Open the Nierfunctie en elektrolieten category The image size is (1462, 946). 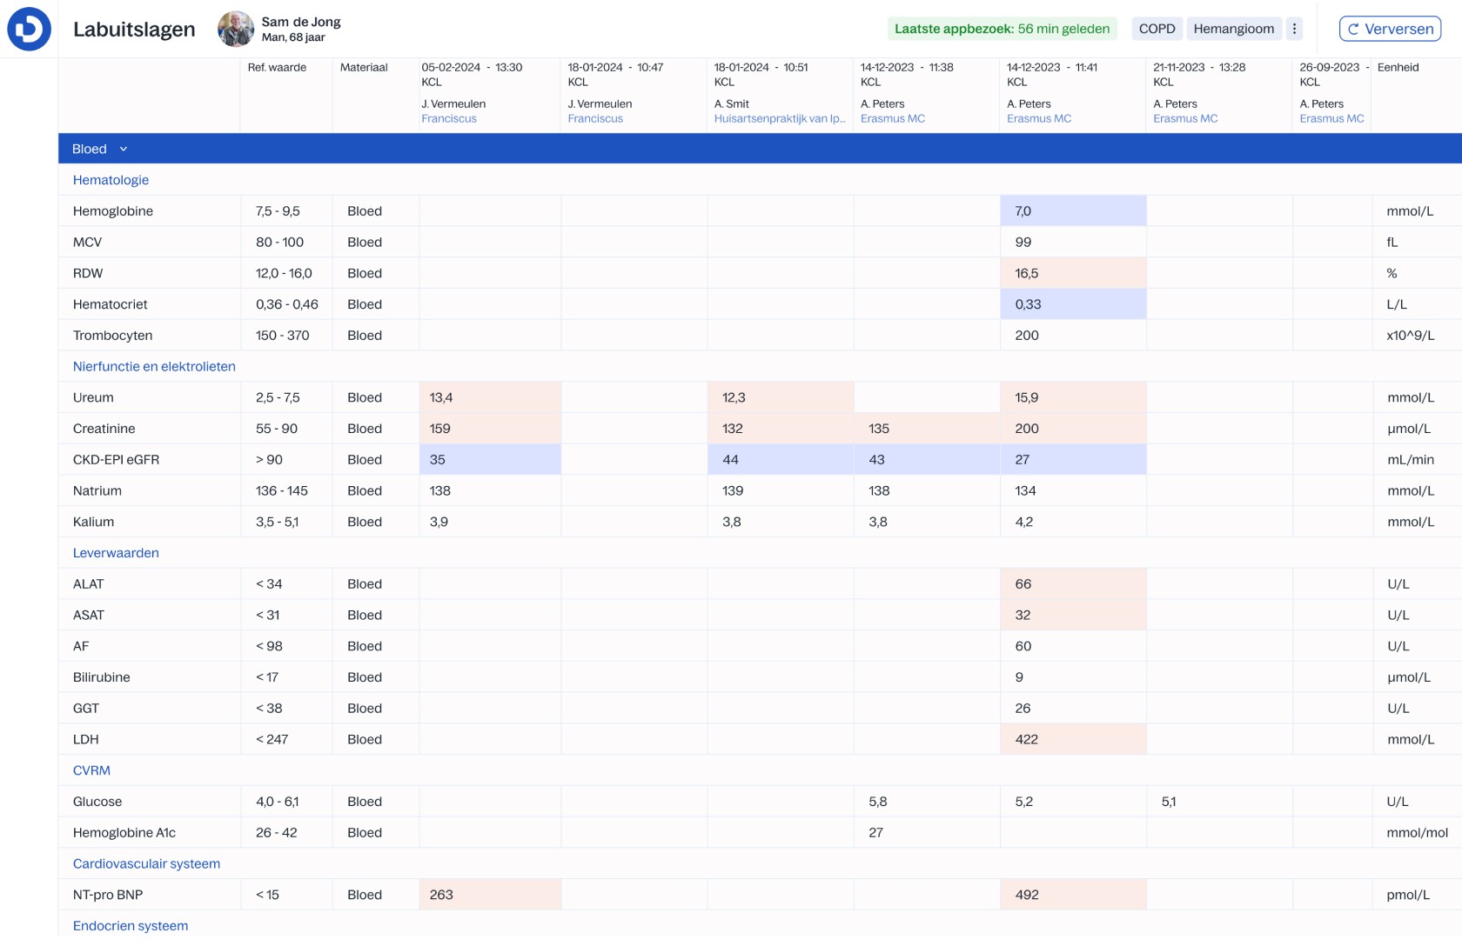coord(154,366)
